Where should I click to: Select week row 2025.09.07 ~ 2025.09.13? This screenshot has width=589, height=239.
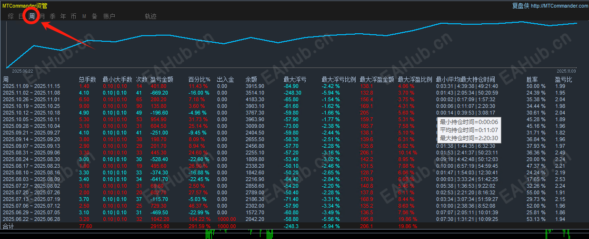tap(294, 145)
